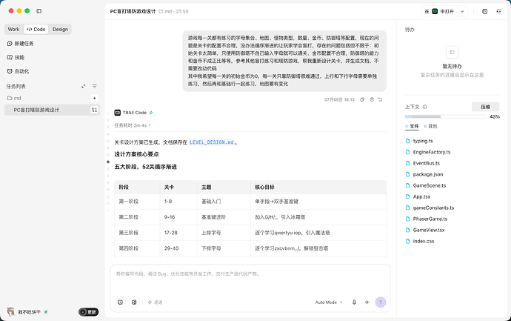The image size is (511, 321).
Task: Open the task list filter icon
Action: [x=95, y=87]
